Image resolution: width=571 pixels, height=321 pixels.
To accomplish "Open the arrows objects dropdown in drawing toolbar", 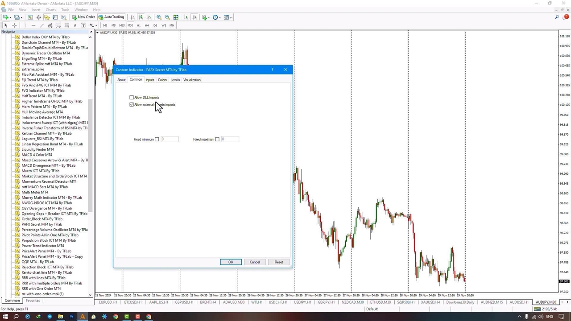I will click(96, 25).
